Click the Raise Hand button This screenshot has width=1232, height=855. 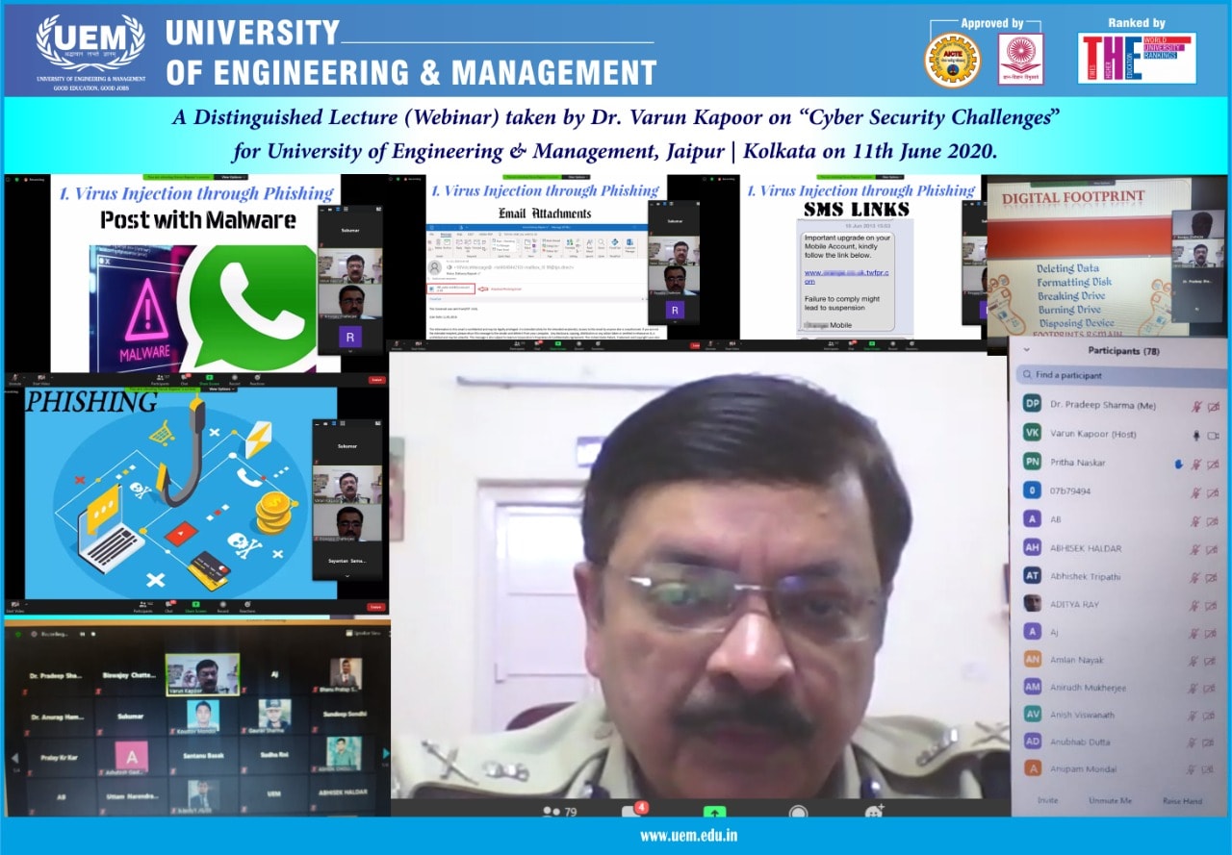(x=1183, y=800)
